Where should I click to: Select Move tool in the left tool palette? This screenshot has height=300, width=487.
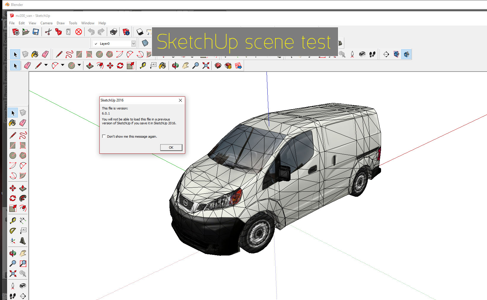(x=13, y=188)
